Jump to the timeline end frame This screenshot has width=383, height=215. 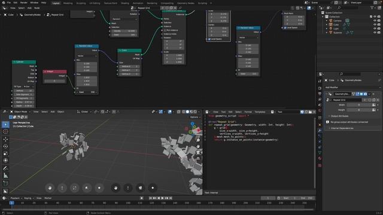pos(171,198)
